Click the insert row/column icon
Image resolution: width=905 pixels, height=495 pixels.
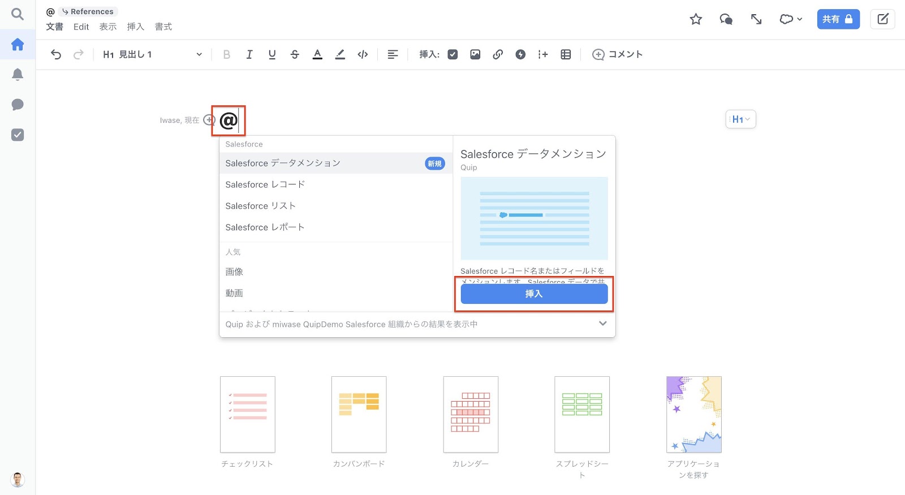(543, 54)
